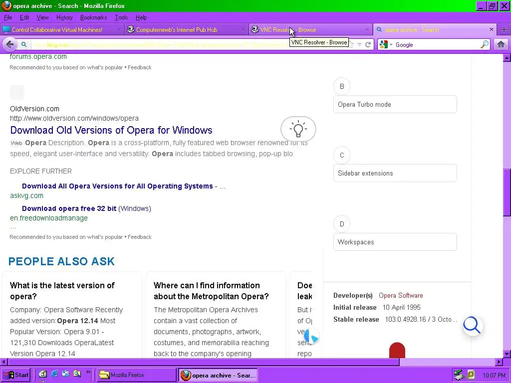Close the Computernewb's Internet Pub Hub tab
Image resolution: width=511 pixels, height=383 pixels.
[x=243, y=29]
